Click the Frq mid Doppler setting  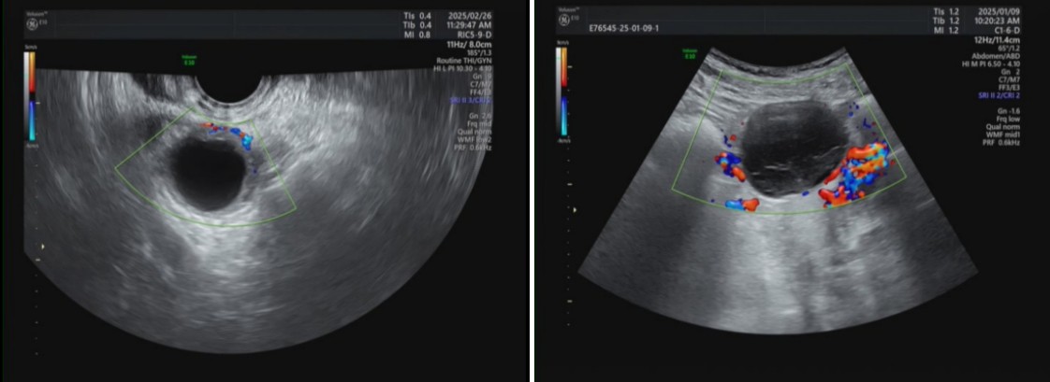[x=481, y=123]
